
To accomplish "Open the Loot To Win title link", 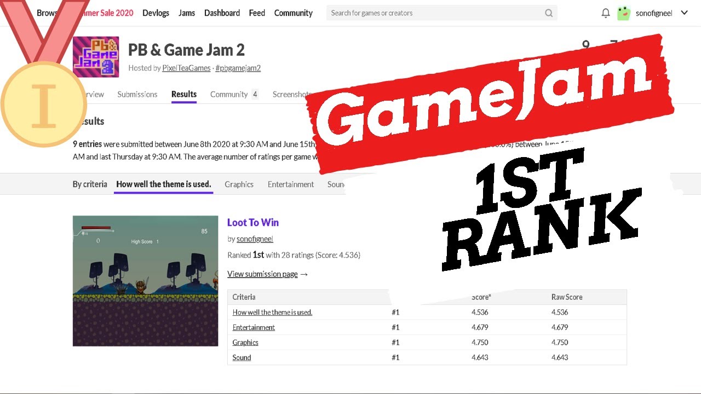I will click(x=253, y=222).
